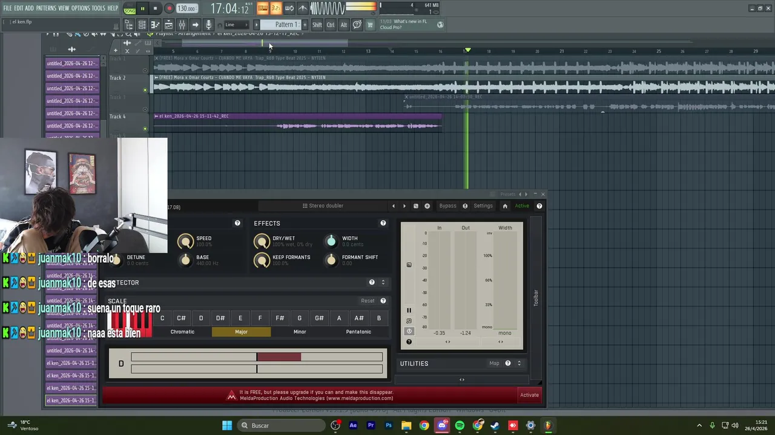This screenshot has width=775, height=435.
Task: Select the Major scale tab
Action: pos(241,332)
